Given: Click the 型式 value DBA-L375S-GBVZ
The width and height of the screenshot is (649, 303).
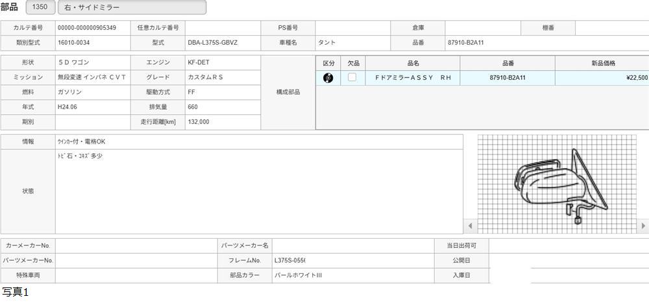Looking at the screenshot, I should click(x=223, y=43).
